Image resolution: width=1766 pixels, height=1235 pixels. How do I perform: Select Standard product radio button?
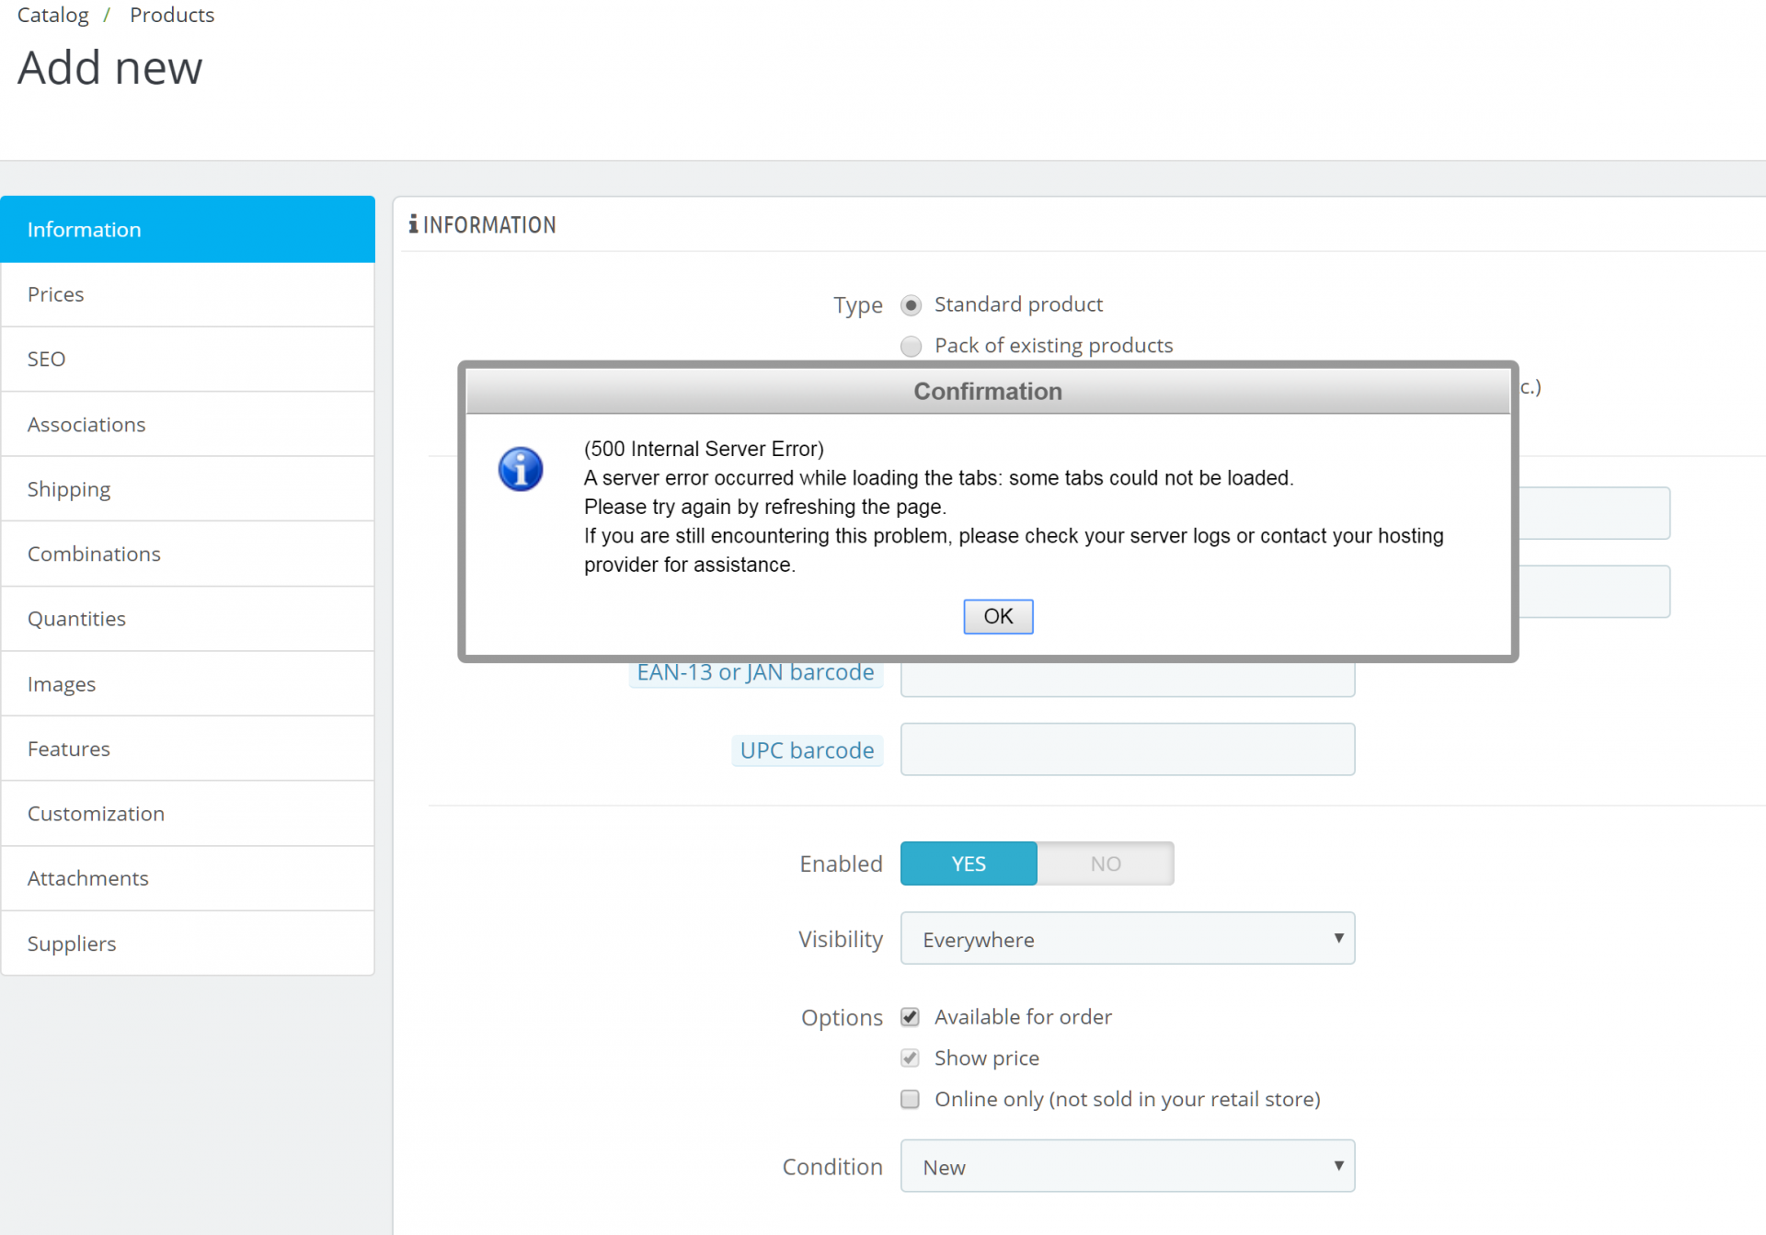click(911, 305)
